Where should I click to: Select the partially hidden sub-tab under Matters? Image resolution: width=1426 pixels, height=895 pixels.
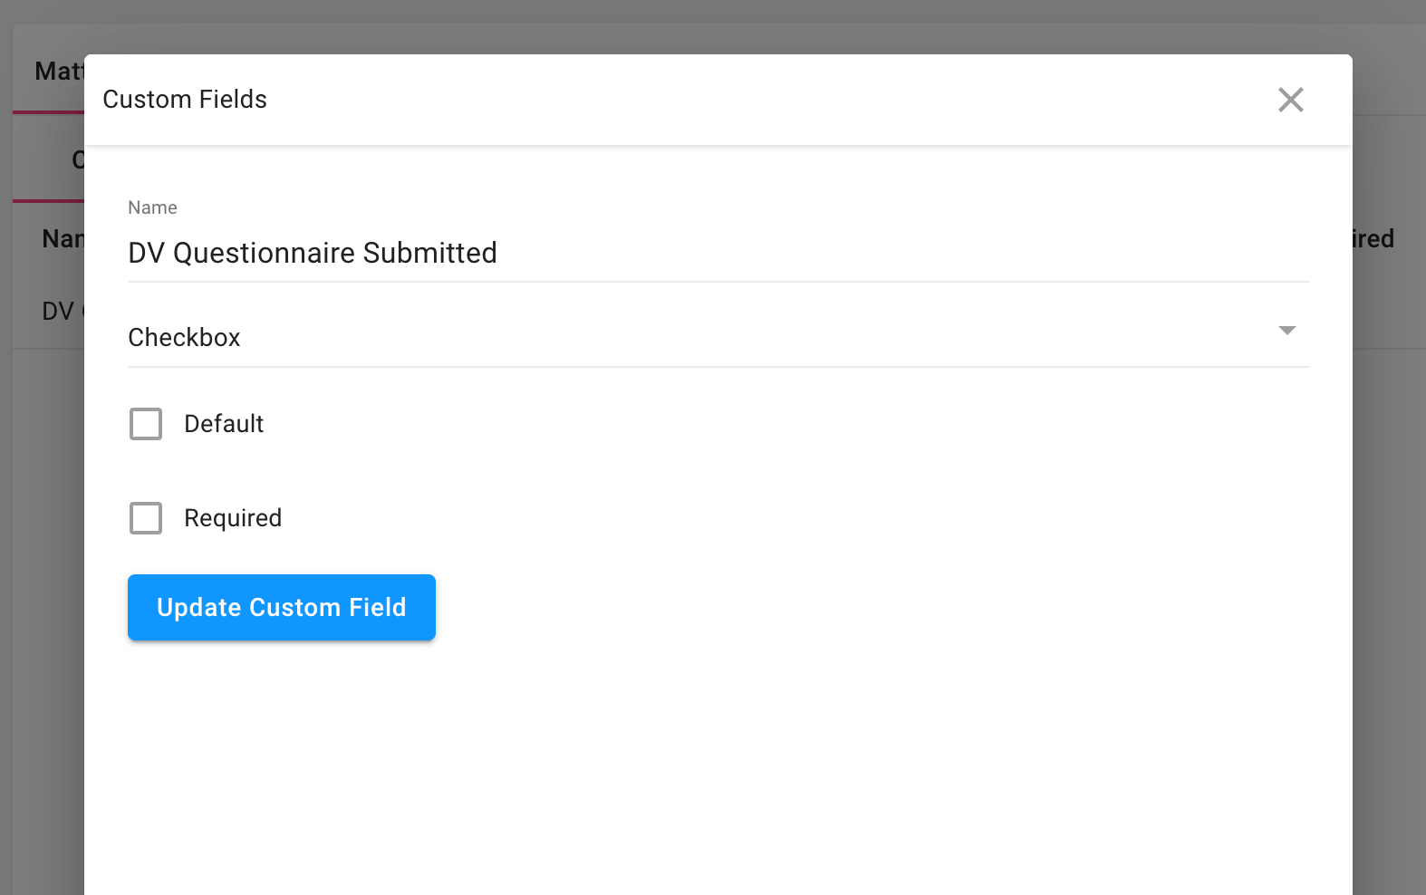coord(76,160)
